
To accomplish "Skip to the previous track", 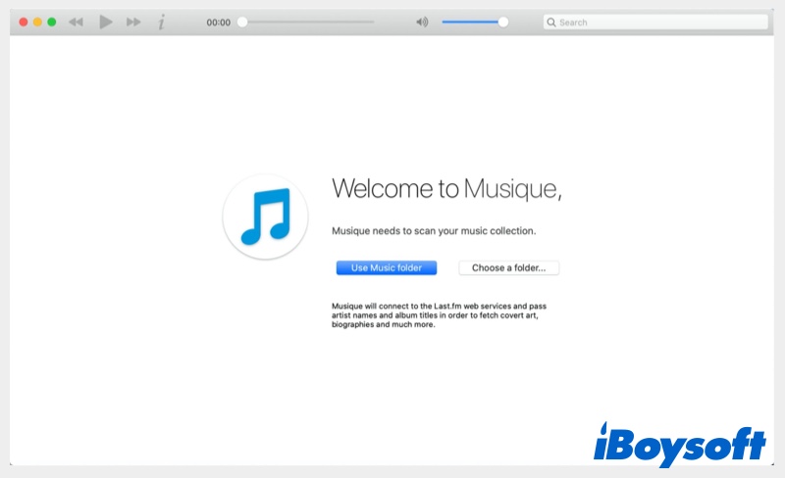I will [x=76, y=22].
